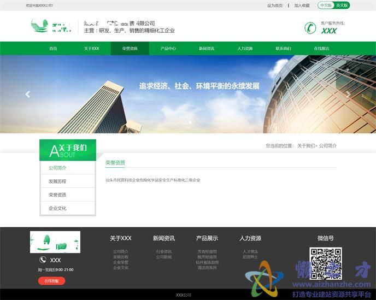Switch language to 中文版
The image size is (376, 300).
(x=326, y=5)
